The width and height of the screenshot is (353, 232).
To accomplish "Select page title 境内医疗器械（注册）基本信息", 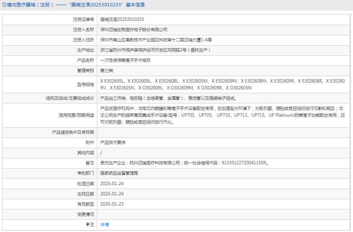I will coord(76,5).
